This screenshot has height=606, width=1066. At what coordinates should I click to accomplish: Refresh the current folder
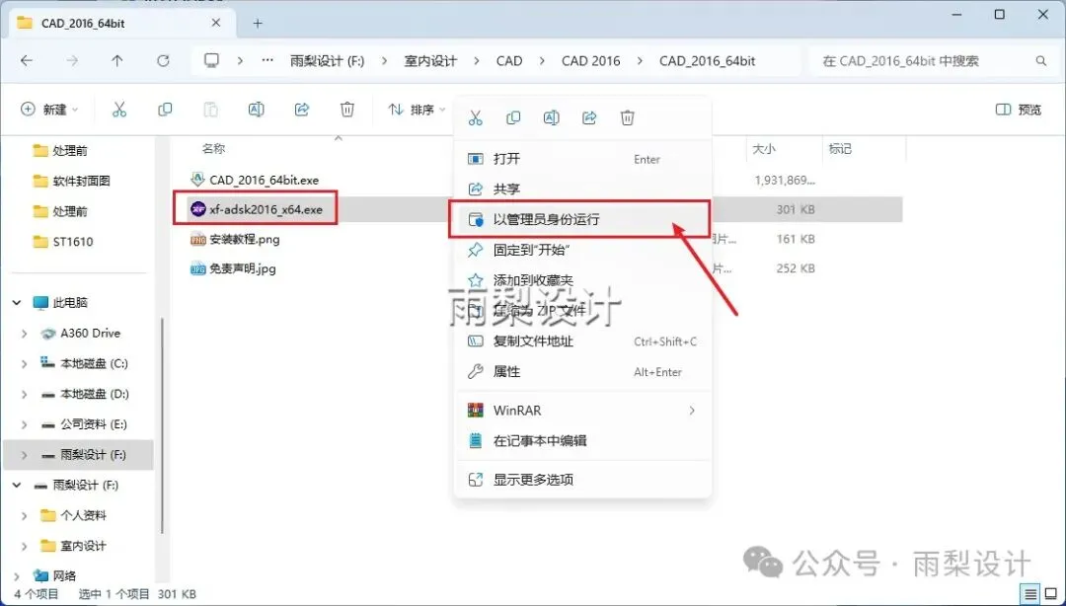(163, 60)
